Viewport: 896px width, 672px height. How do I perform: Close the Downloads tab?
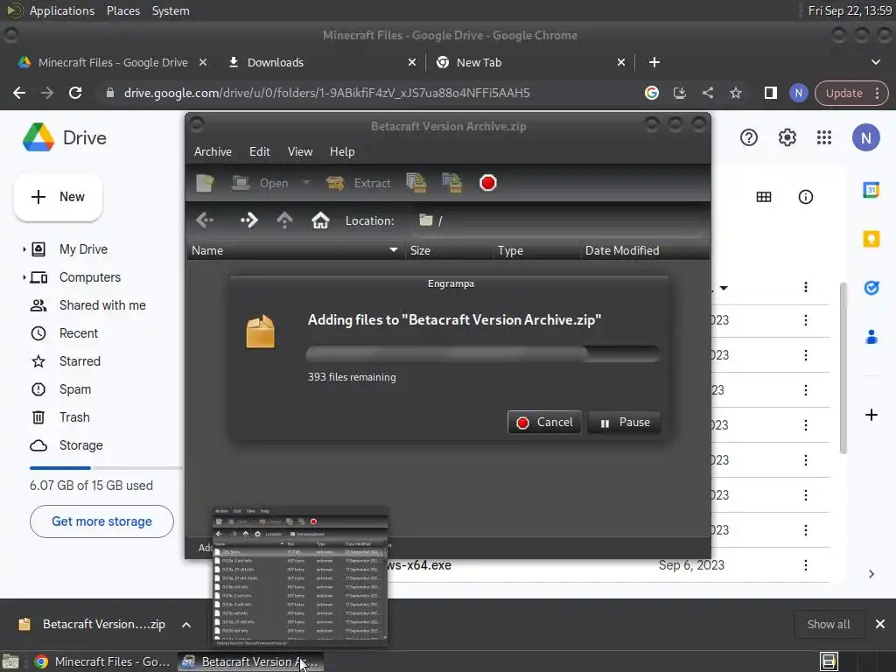tap(412, 62)
